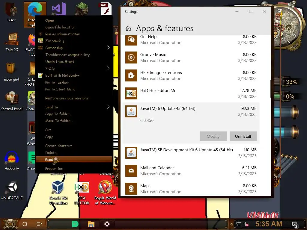Screen dimensions: 307x230
Task: Select the Mail and Calendar icon
Action: (131, 171)
